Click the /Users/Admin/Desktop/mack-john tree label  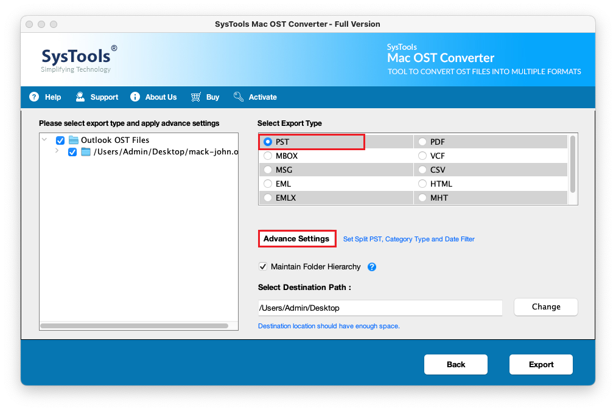click(x=166, y=152)
